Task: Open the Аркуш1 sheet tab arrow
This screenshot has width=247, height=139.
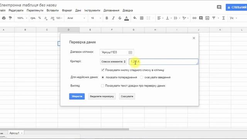Action: [22, 133]
